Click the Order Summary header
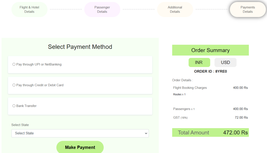Image resolution: width=267 pixels, height=153 pixels. (x=210, y=50)
